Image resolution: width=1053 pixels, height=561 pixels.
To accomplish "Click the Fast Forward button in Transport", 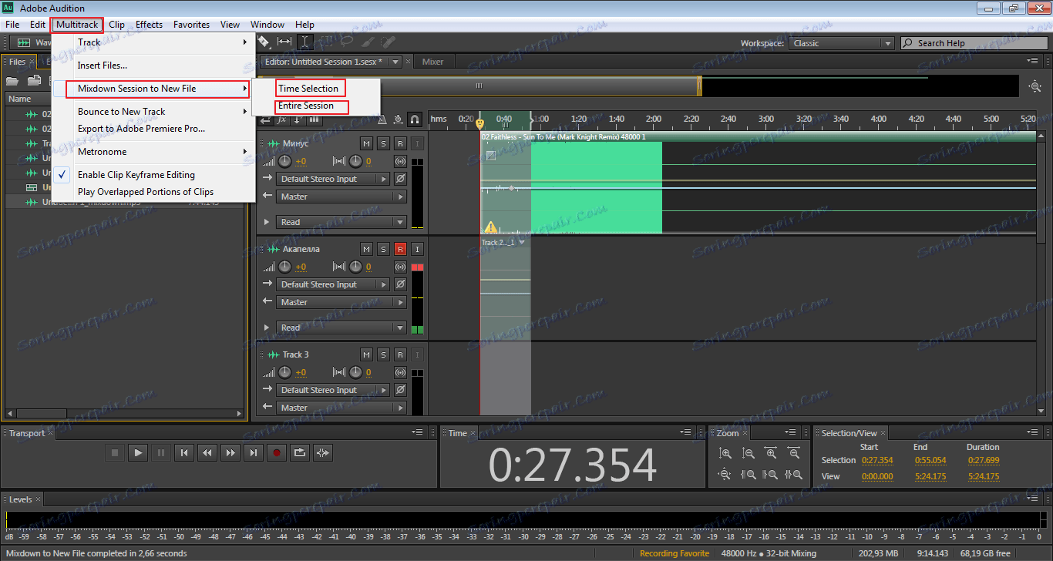I will (230, 453).
